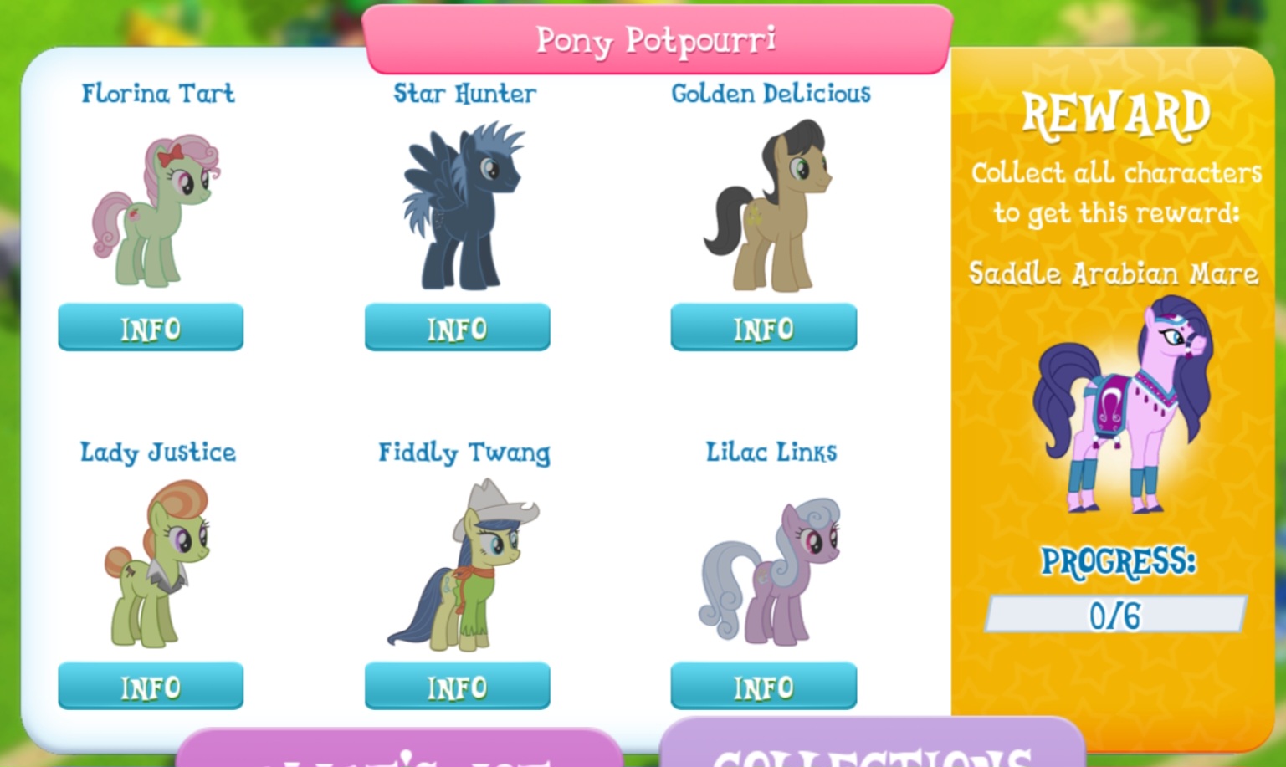
Task: Show INFO for Golden Delicious
Action: 763,327
